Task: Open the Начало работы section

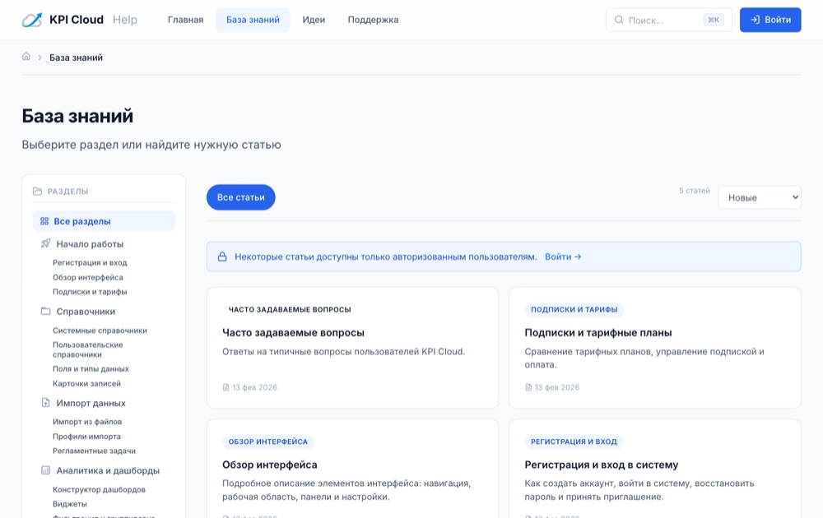Action: pos(90,244)
